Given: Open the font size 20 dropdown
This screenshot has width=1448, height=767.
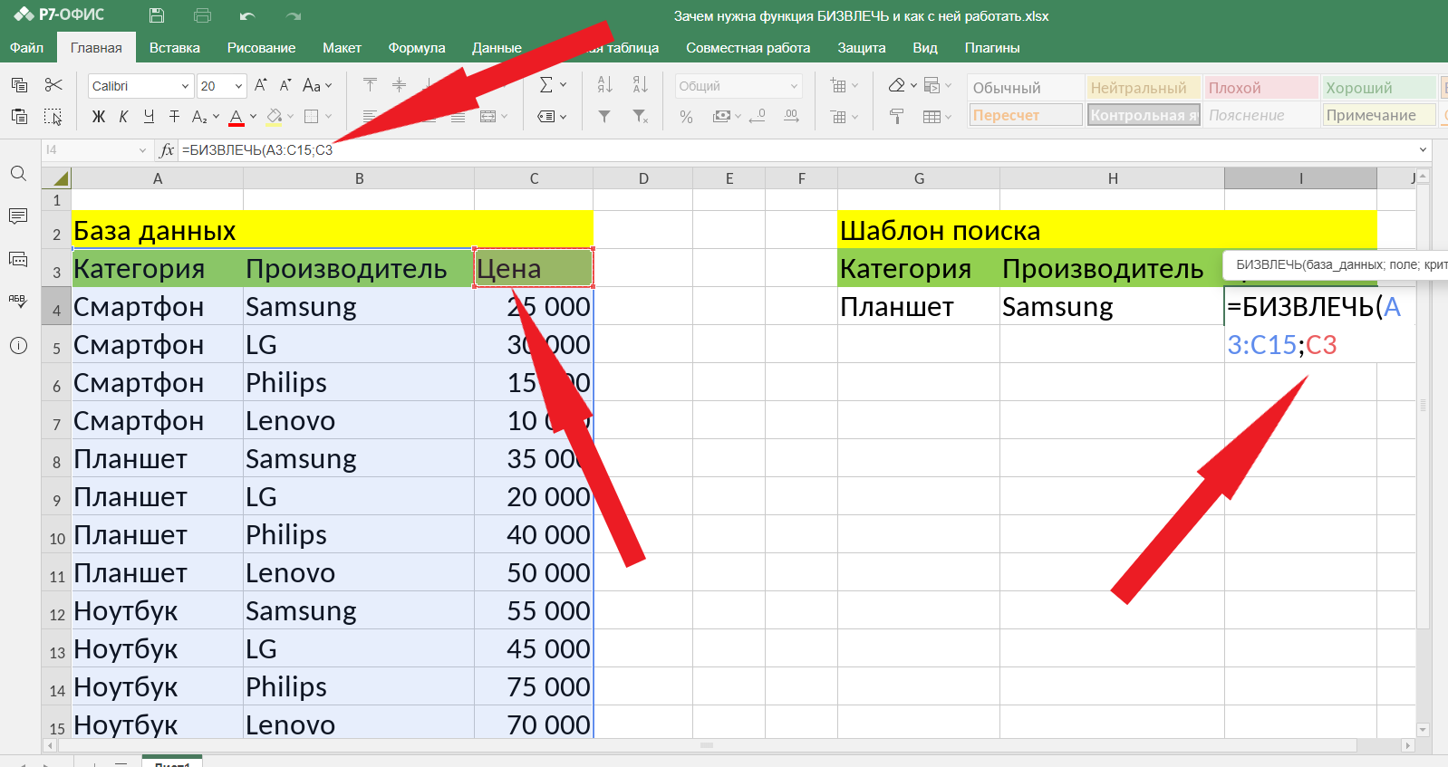Looking at the screenshot, I should click(238, 86).
